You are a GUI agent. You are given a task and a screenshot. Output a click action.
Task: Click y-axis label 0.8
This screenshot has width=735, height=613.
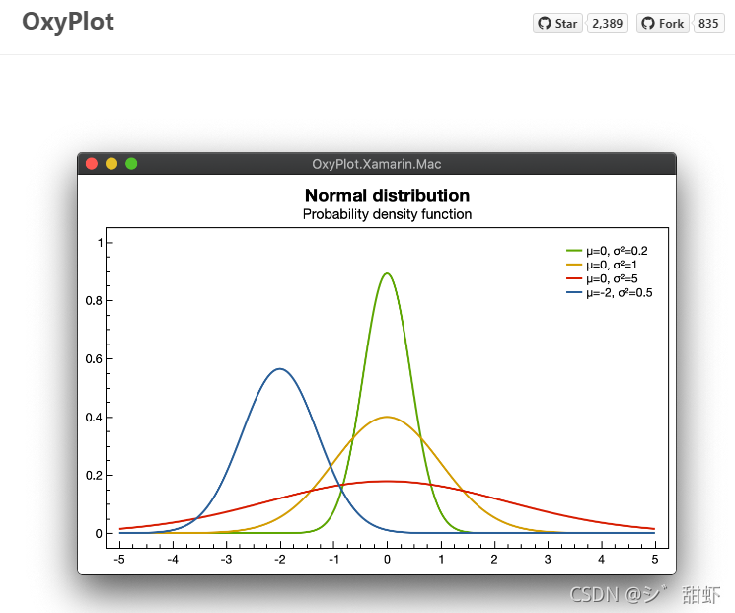click(94, 301)
